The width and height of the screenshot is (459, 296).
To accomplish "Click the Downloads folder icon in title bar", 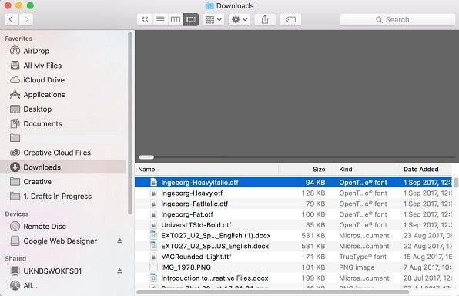I will (209, 6).
